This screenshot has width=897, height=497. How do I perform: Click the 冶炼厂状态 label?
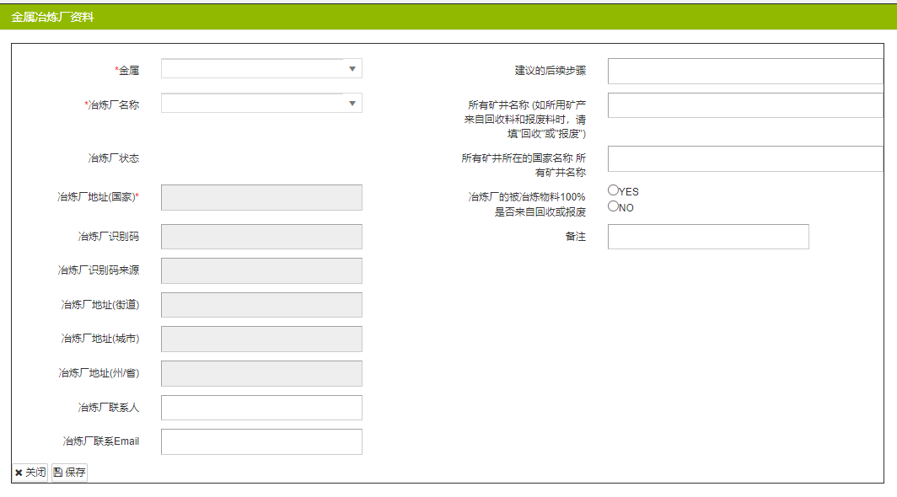113,158
